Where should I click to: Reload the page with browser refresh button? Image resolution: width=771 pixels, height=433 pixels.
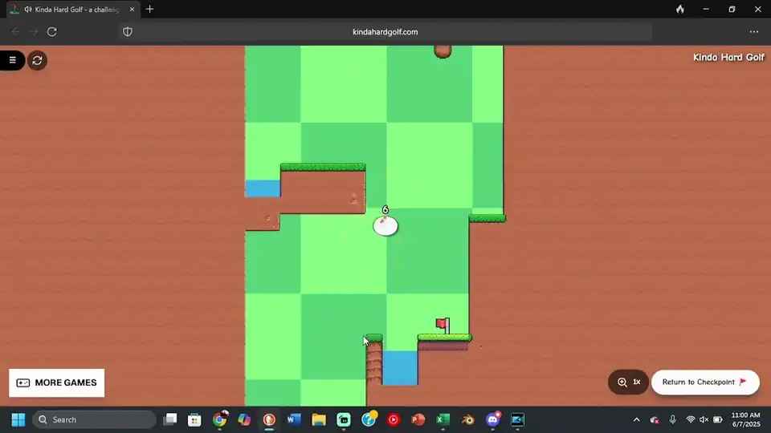click(x=52, y=32)
